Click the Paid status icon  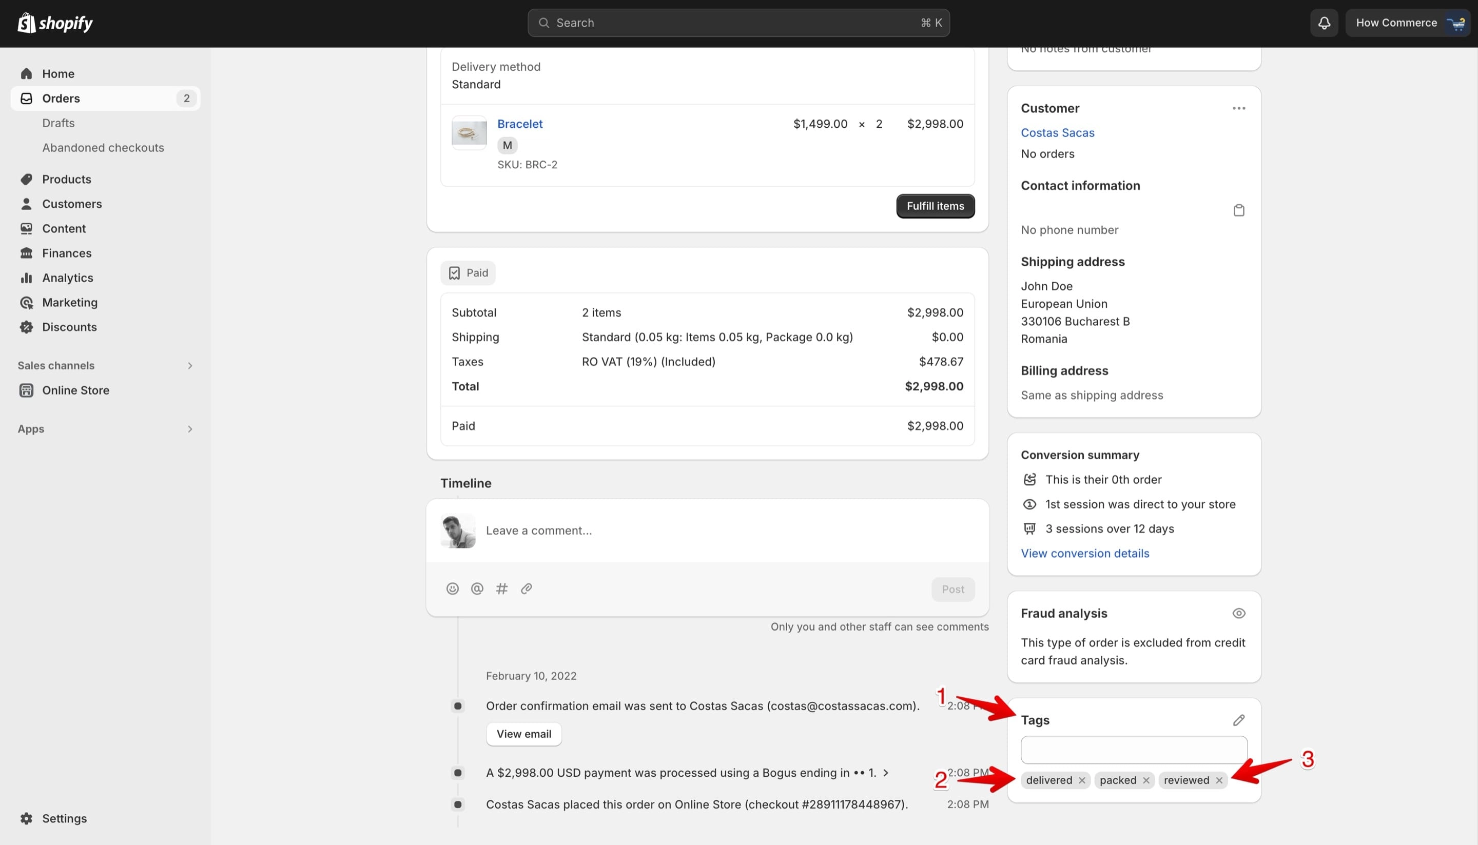coord(454,273)
